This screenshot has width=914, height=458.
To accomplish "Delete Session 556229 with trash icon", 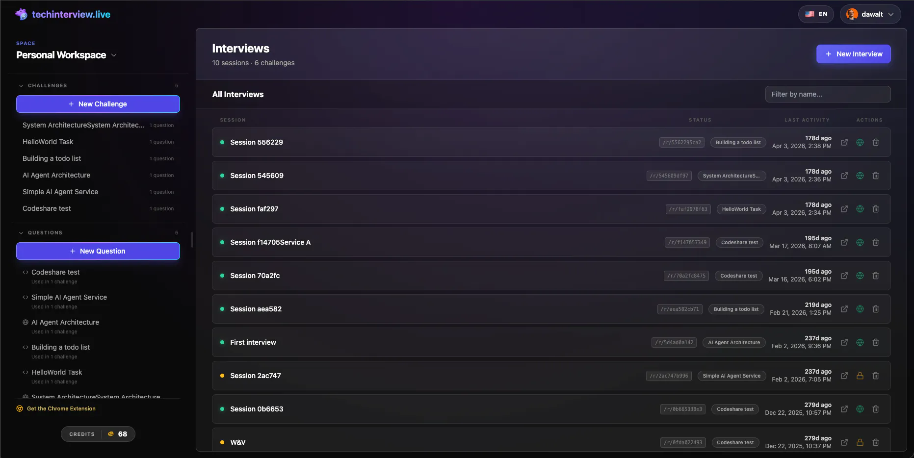I will coord(876,142).
